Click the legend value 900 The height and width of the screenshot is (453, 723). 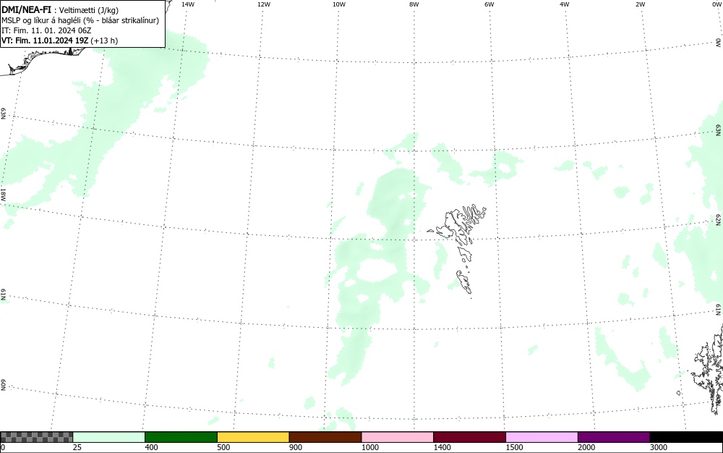coord(296,447)
